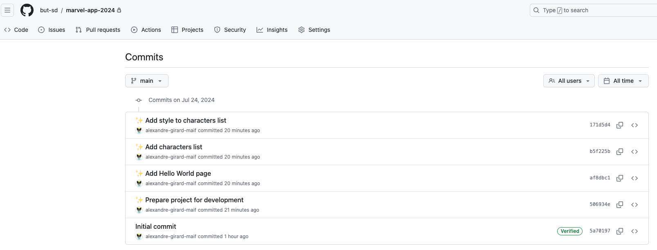Image resolution: width=657 pixels, height=250 pixels.
Task: Open the main branch selector dropdown
Action: click(147, 81)
